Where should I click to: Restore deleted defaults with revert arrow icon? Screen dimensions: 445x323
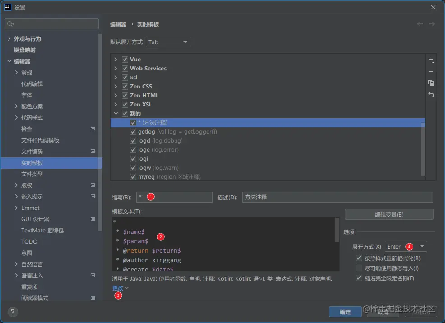pyautogui.click(x=431, y=95)
